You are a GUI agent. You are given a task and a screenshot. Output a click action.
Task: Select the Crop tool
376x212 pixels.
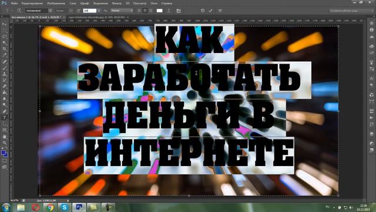[x=4, y=49]
